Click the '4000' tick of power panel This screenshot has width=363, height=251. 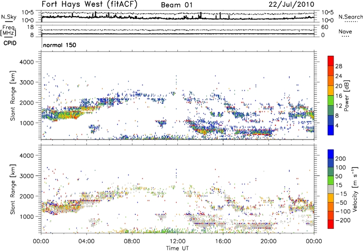pyautogui.click(x=26, y=62)
